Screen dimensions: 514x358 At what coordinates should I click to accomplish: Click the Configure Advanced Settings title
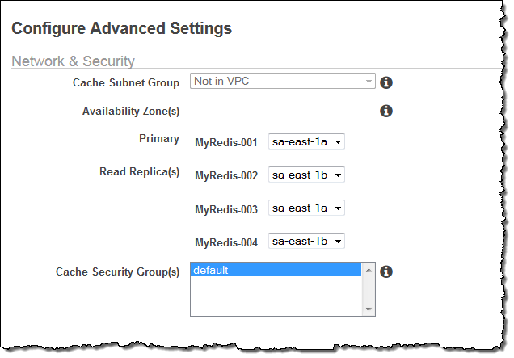tap(121, 29)
